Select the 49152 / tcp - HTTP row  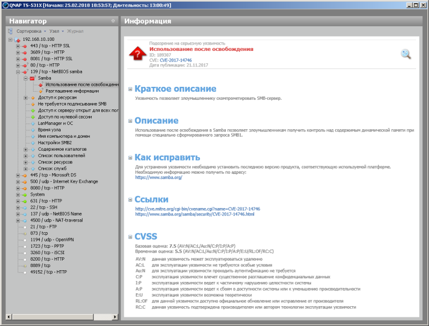(48, 272)
